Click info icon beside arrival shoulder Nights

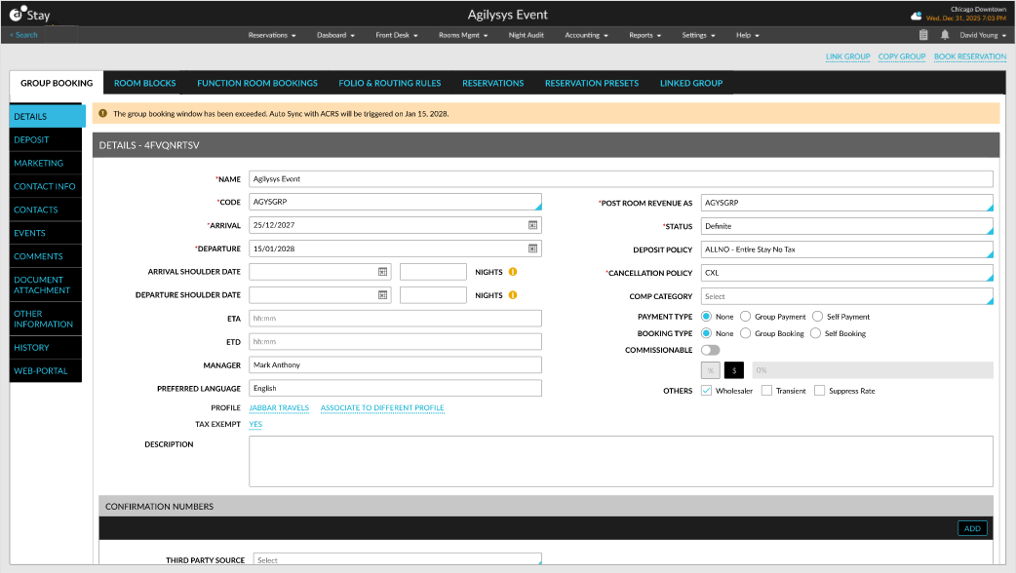coord(513,272)
